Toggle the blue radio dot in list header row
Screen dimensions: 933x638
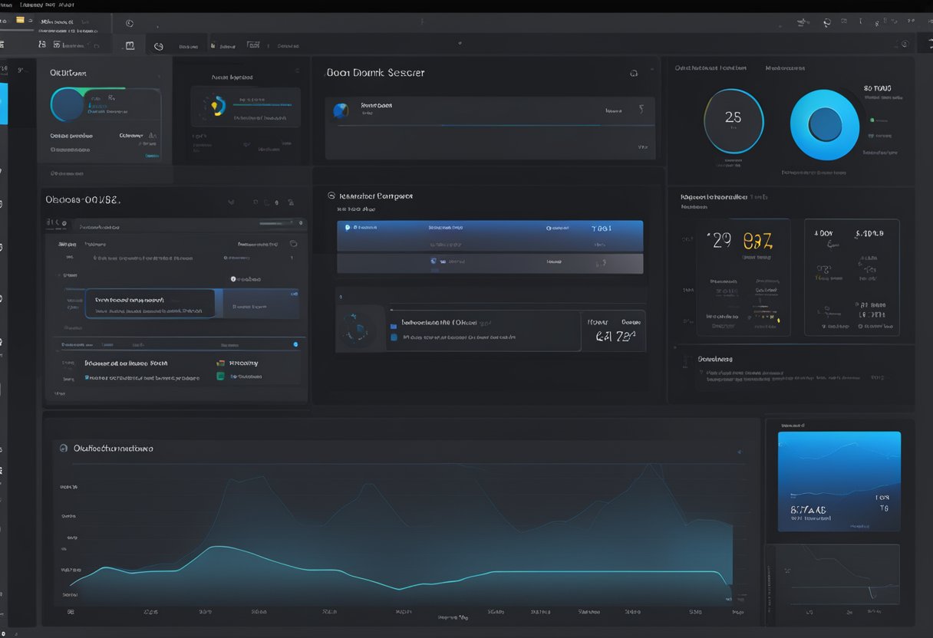tap(295, 344)
